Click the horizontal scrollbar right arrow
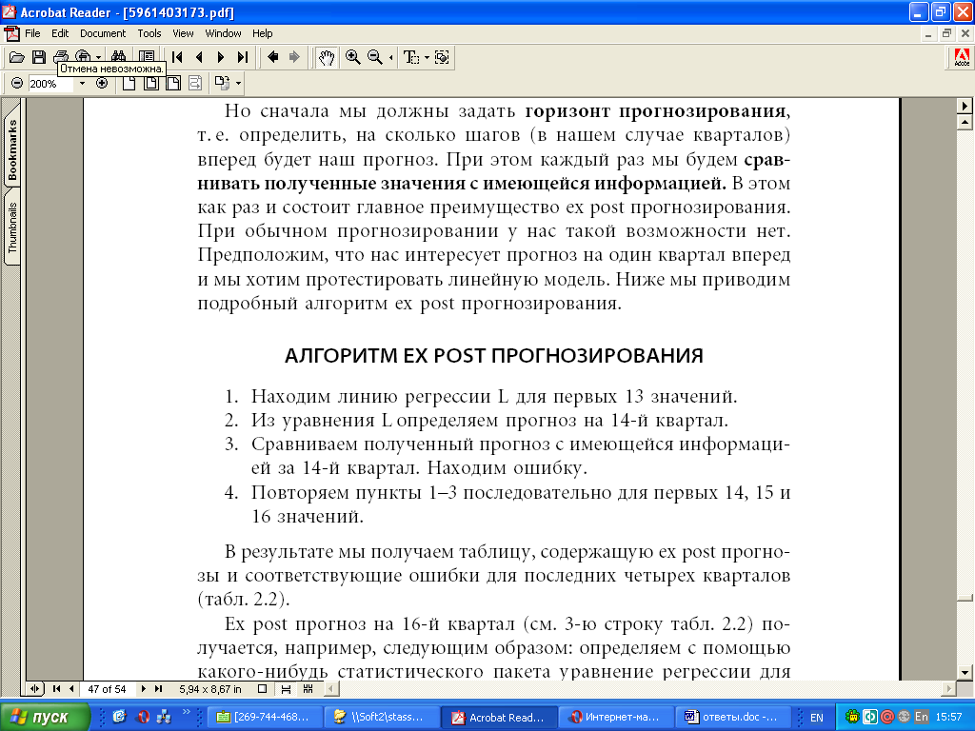The width and height of the screenshot is (975, 731). coord(949,689)
